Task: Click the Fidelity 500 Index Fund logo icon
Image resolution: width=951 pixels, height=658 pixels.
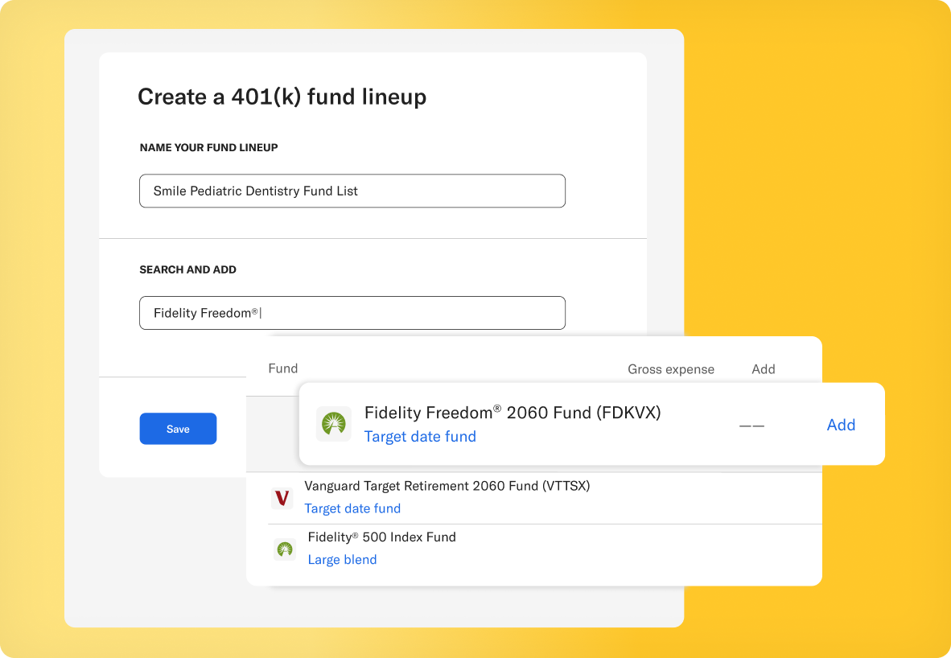Action: 285,549
